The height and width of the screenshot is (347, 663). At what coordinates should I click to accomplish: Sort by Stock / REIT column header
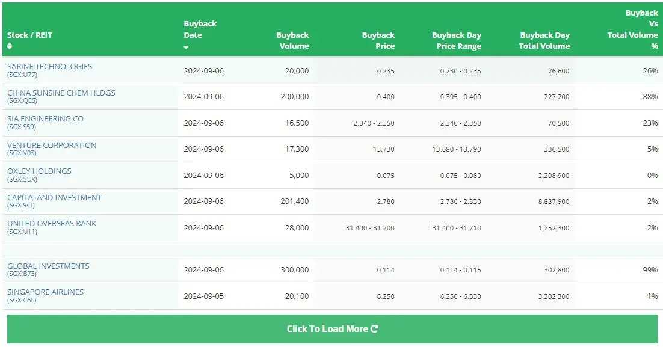(29, 35)
